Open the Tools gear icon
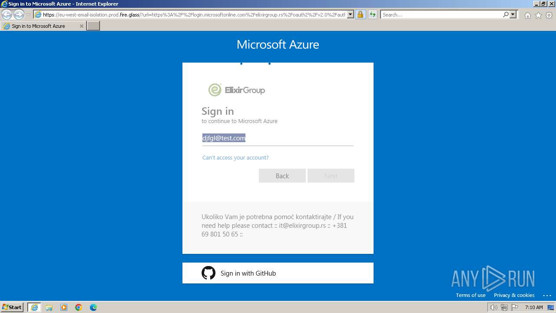The image size is (556, 313). (x=549, y=15)
